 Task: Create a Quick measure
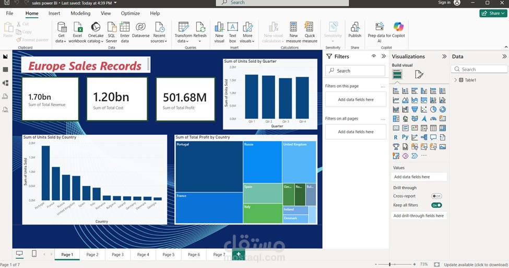(x=310, y=32)
